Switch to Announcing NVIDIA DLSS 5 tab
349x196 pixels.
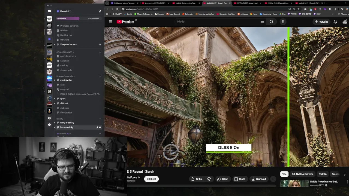[x=155, y=3]
